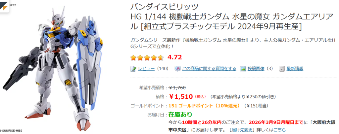
Task: Click the 4.72 rating score
Action: point(175,57)
